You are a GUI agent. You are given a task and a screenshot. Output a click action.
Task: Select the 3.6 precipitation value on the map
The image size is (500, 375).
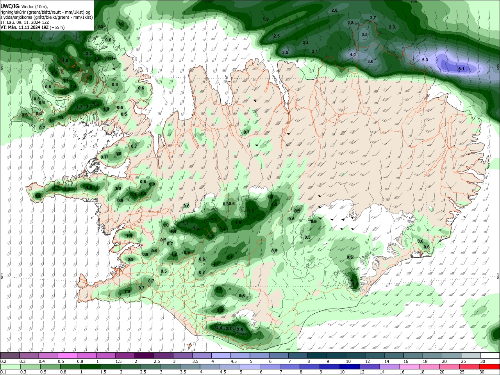coord(370,61)
